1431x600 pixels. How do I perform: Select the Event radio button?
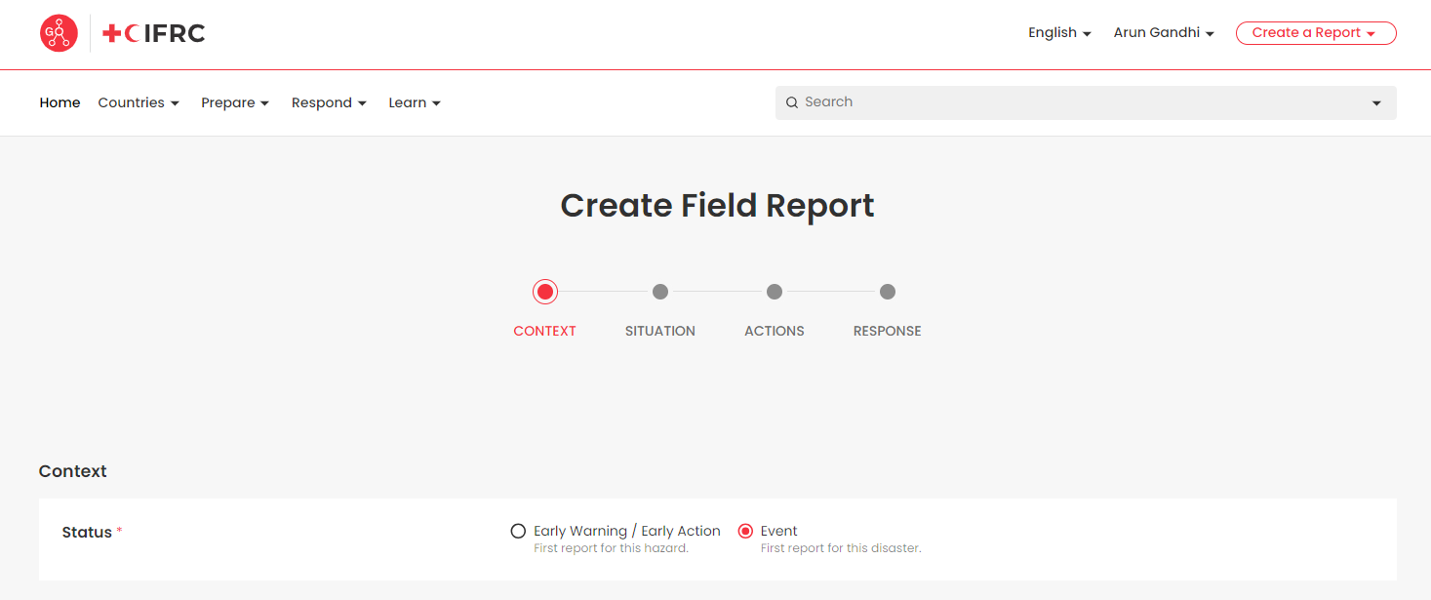745,532
